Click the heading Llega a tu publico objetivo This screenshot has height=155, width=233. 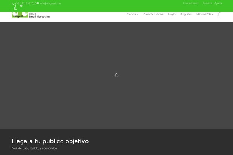pyautogui.click(x=50, y=141)
